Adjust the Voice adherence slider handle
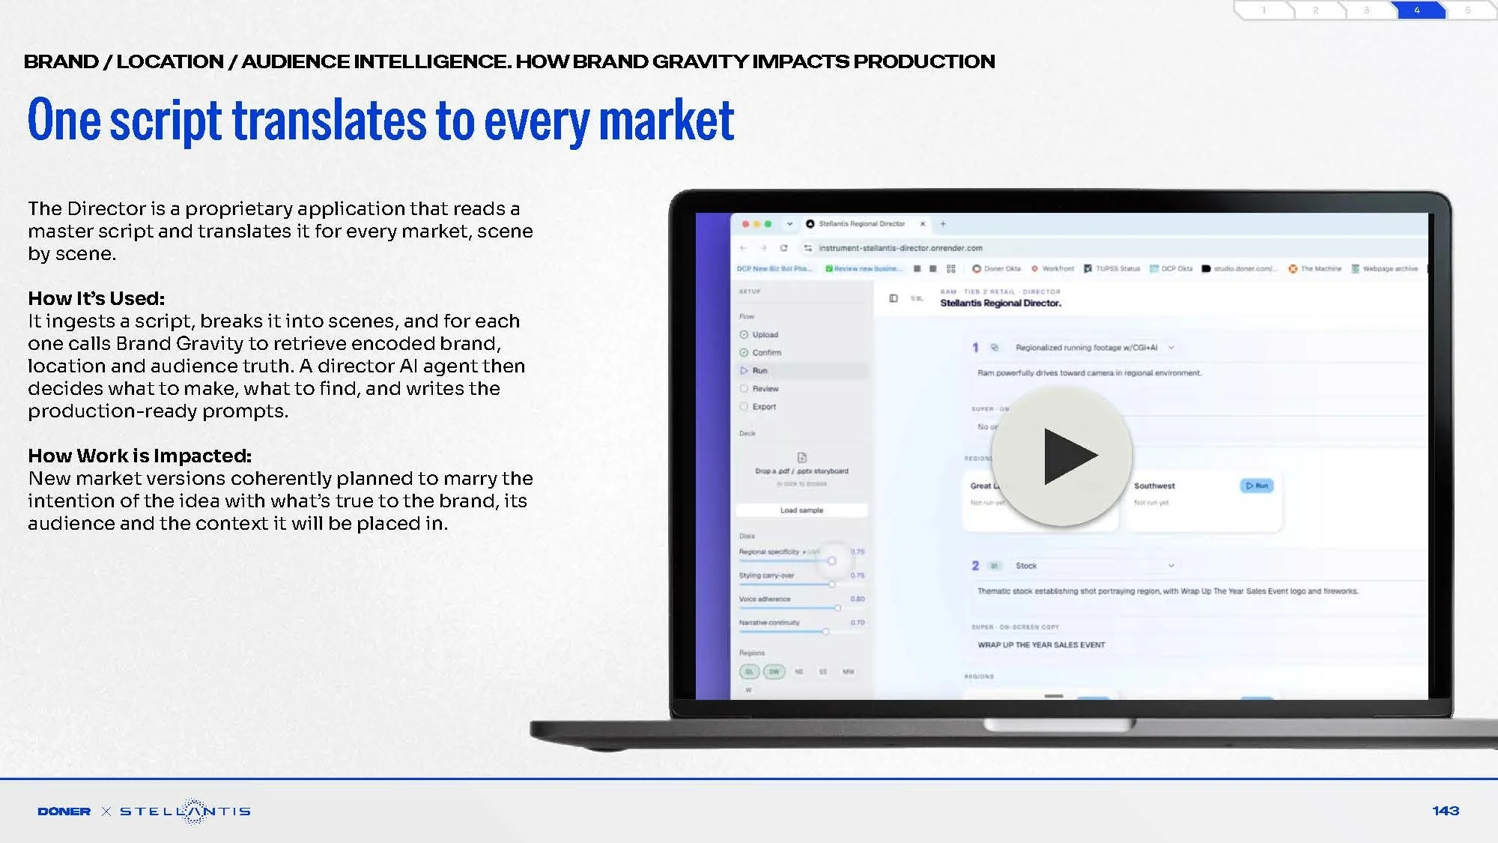The height and width of the screenshot is (843, 1498). click(837, 608)
